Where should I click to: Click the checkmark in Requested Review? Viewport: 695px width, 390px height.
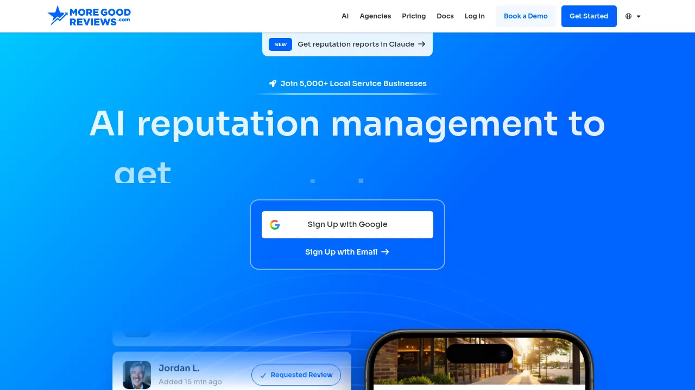coord(263,375)
